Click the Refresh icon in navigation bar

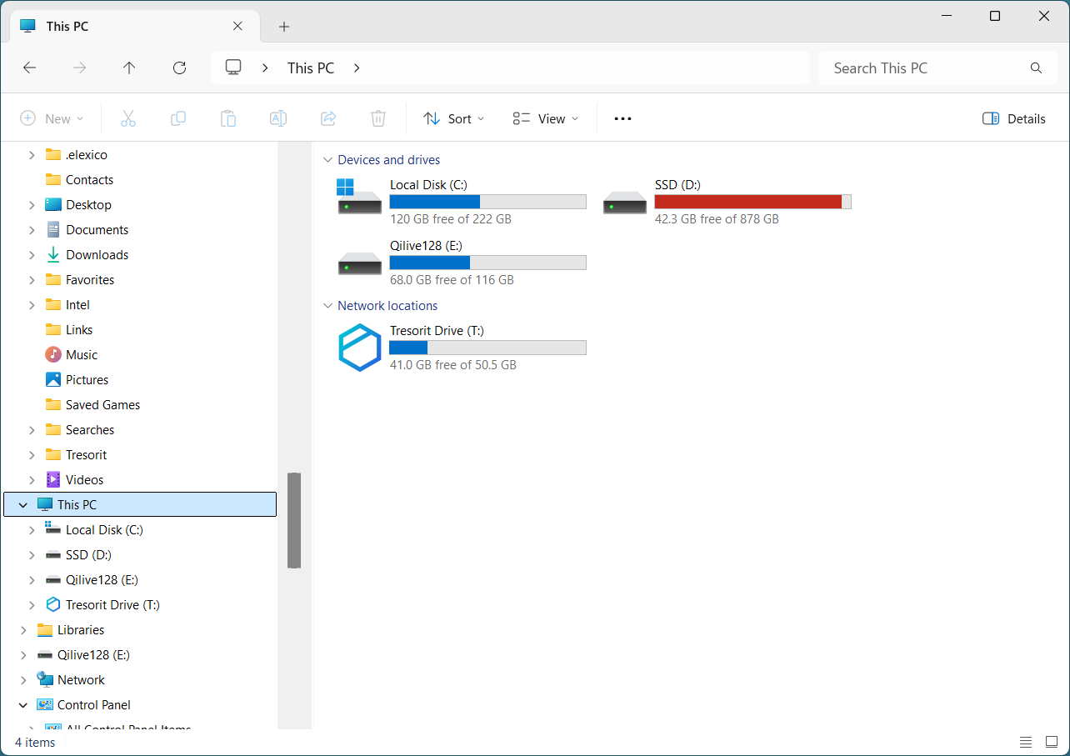[x=179, y=68]
